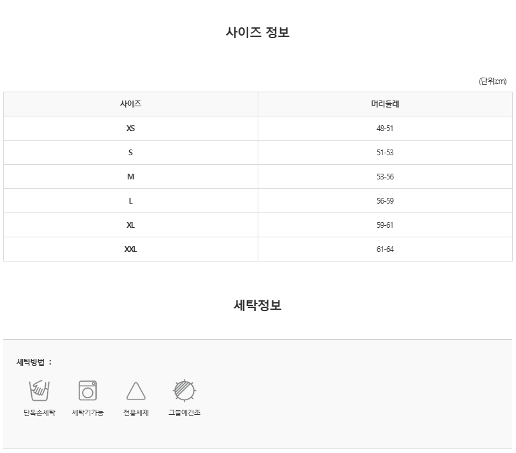Click the shade-dry hatched circle icon

pos(185,391)
